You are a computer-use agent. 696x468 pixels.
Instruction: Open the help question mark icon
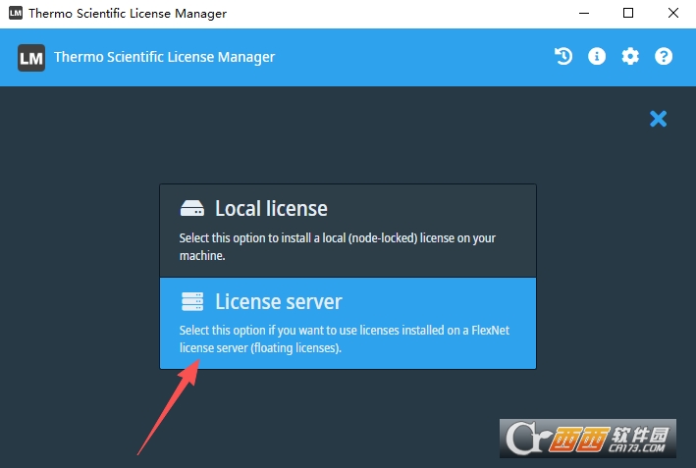664,56
